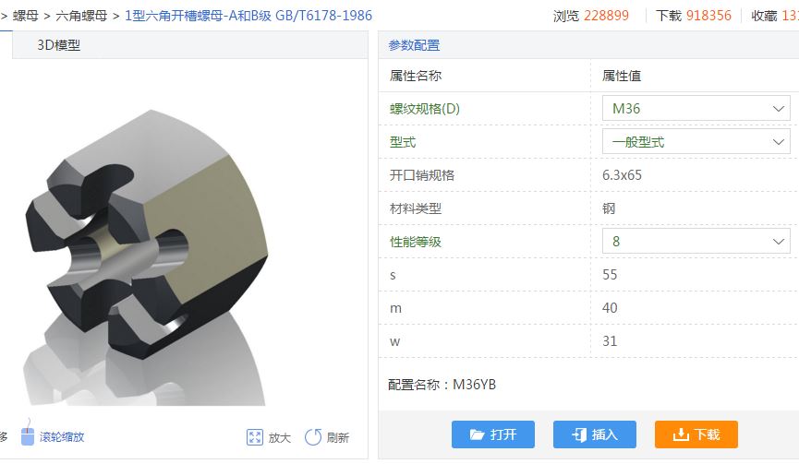Screen dimensions: 799x464
Task: Open the 螺母 breadcrumb link
Action: pos(26,16)
